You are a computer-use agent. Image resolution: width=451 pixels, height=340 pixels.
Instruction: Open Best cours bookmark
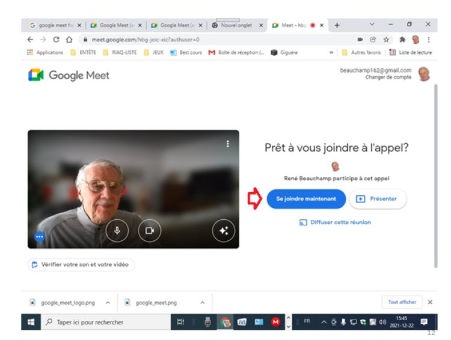point(186,52)
